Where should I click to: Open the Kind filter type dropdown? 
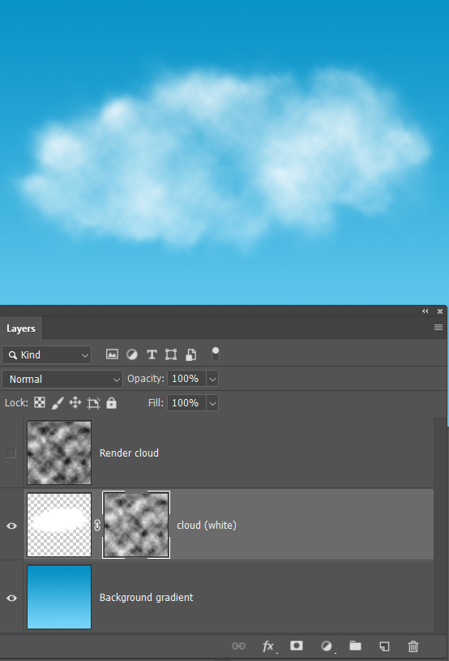point(47,355)
